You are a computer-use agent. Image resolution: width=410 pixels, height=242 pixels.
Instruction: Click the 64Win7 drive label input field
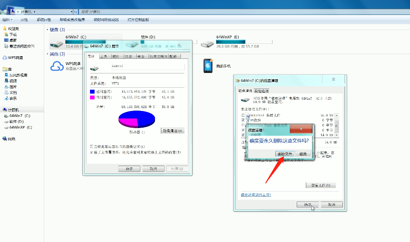pos(148,66)
